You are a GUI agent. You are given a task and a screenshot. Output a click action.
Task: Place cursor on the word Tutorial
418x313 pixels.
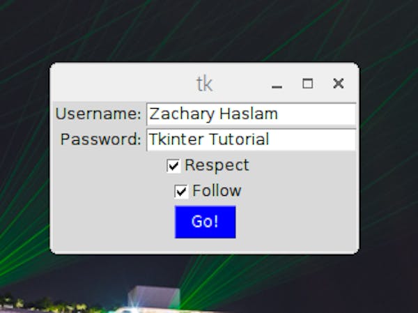point(239,139)
